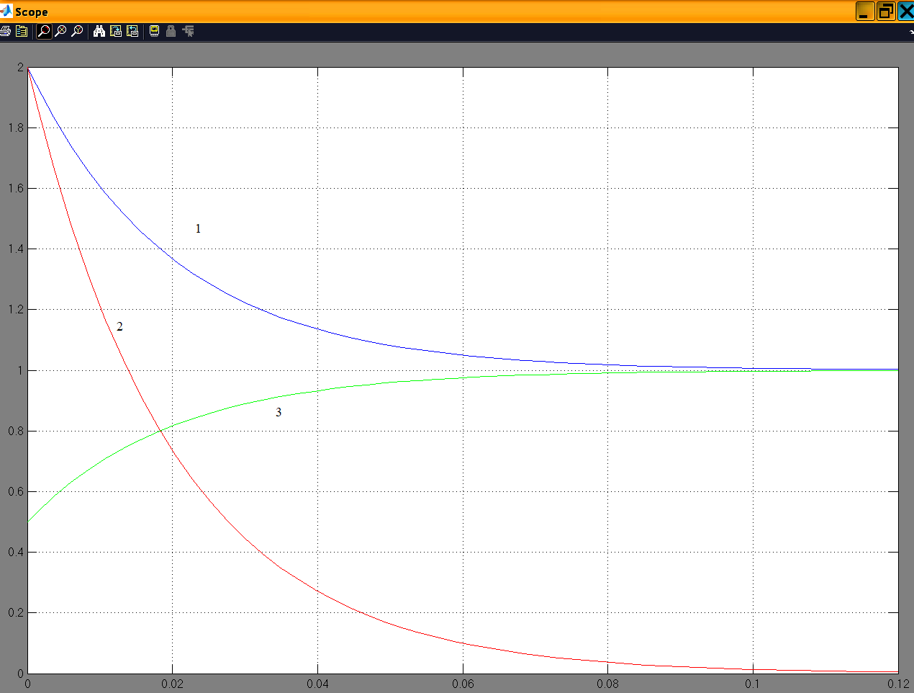Click the 0.6 y-axis tick label
The height and width of the screenshot is (693, 914).
pyautogui.click(x=16, y=491)
